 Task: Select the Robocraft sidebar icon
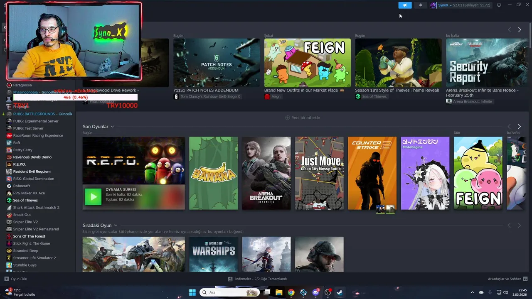[9, 186]
